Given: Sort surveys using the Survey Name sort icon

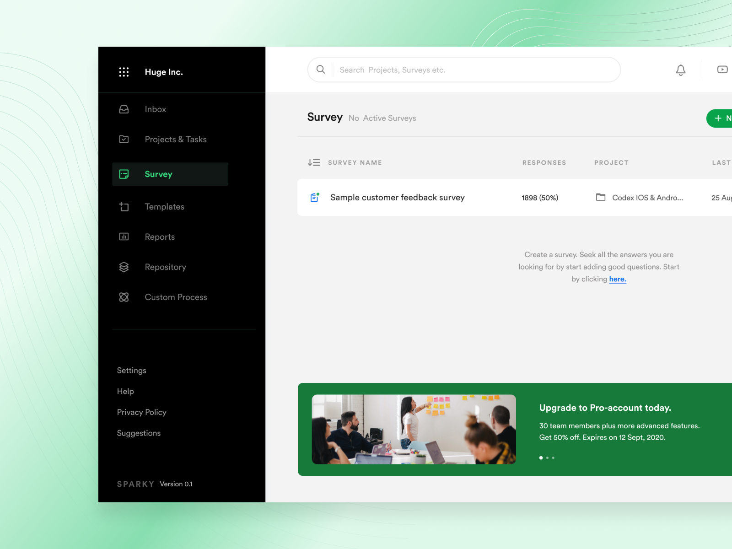Looking at the screenshot, I should 314,162.
